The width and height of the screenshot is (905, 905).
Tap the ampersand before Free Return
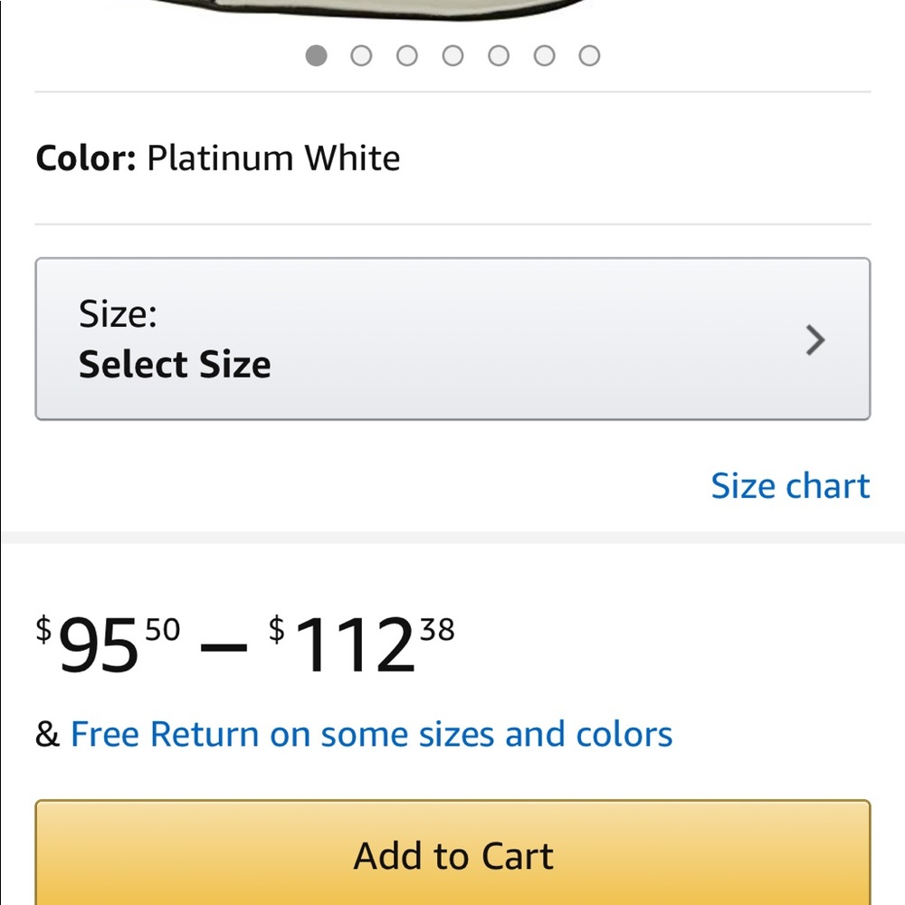[x=47, y=735]
